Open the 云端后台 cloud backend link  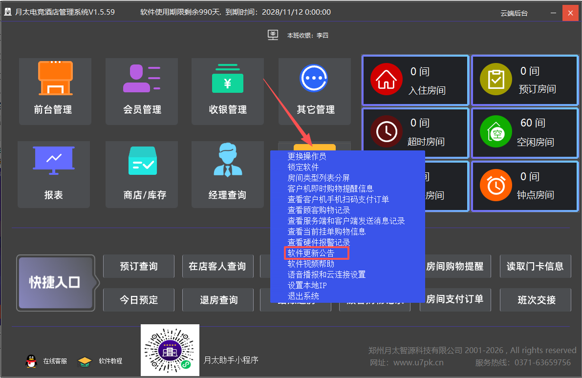coord(514,13)
